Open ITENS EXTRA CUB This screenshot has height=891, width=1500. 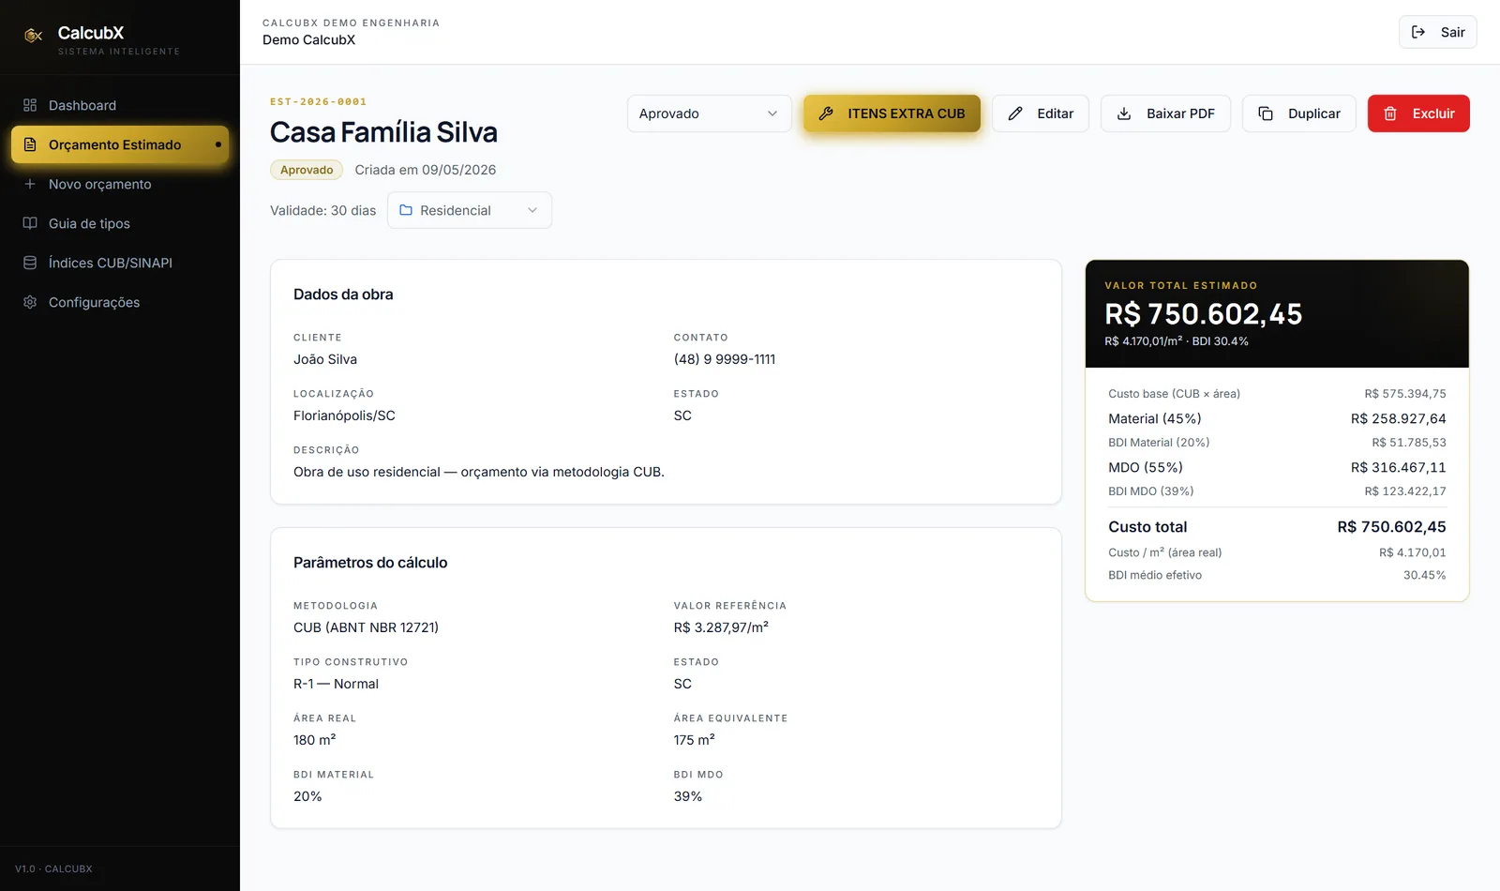892,113
